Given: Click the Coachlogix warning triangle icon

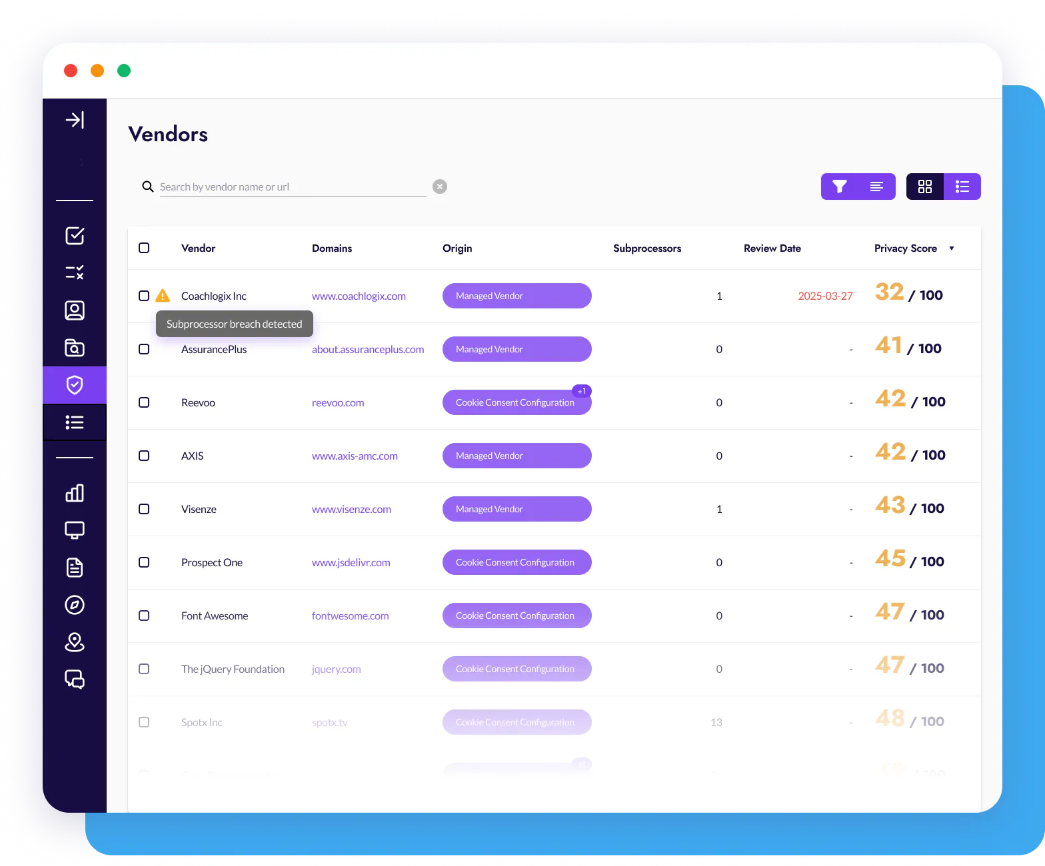Looking at the screenshot, I should 163,296.
